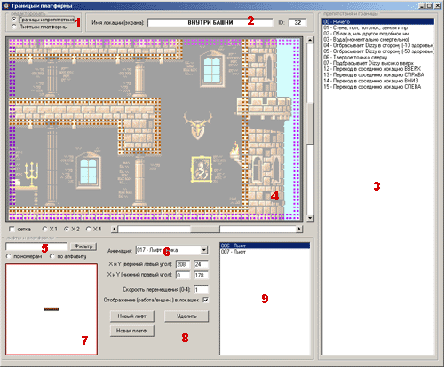Click the 'Фильтр' button
The width and height of the screenshot is (444, 367).
click(x=83, y=246)
